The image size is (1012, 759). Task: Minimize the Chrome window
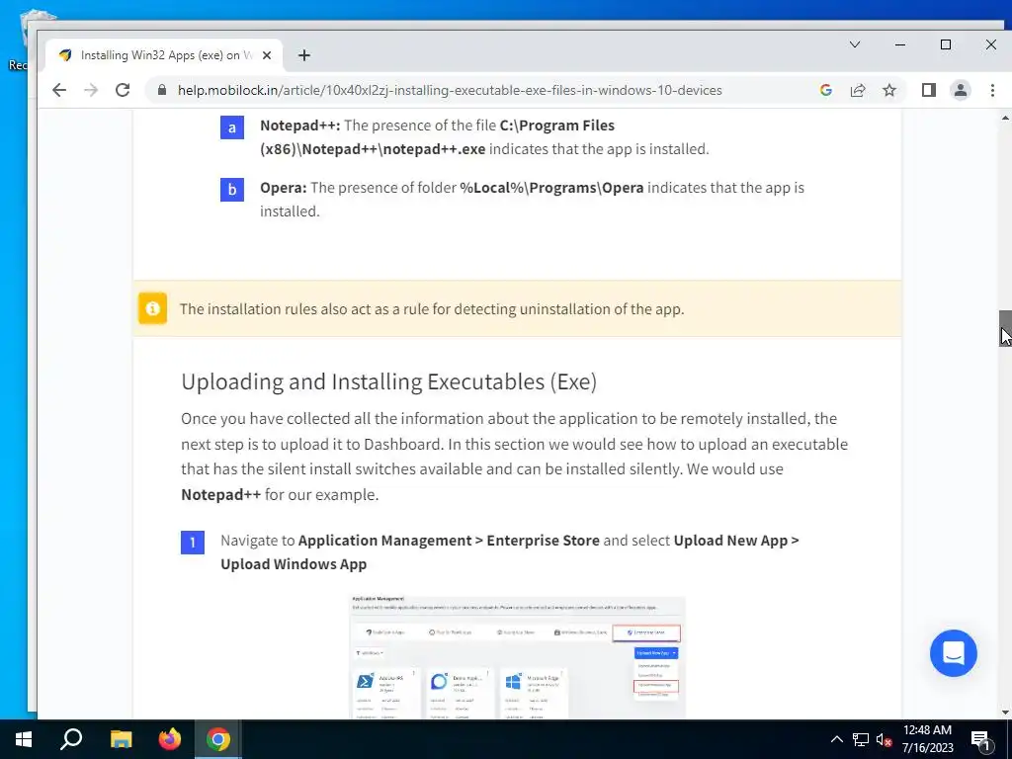pyautogui.click(x=899, y=44)
